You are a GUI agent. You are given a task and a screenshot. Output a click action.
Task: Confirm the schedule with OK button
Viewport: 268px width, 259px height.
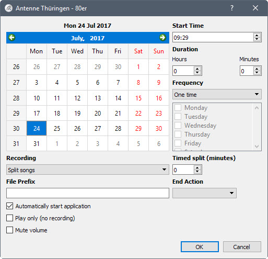(x=200, y=247)
